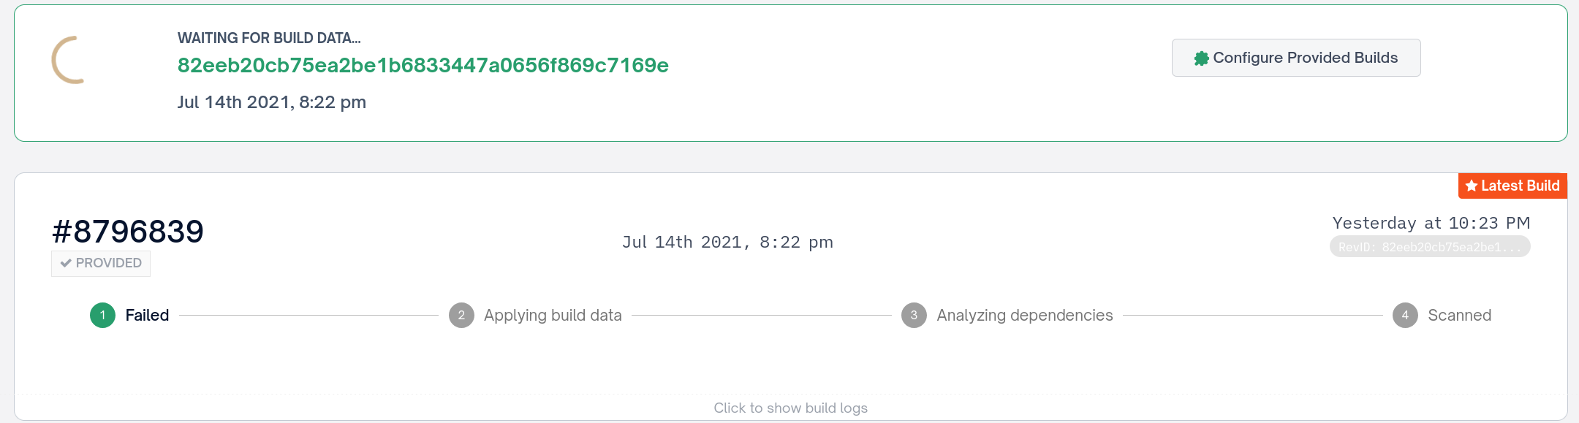
Task: Click the Yesterday at 10:23 PM timestamp
Action: pyautogui.click(x=1432, y=222)
